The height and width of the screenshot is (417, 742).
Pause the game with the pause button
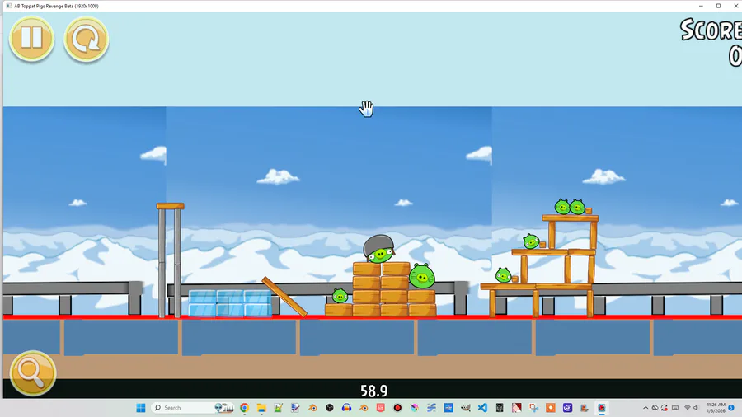click(x=31, y=38)
